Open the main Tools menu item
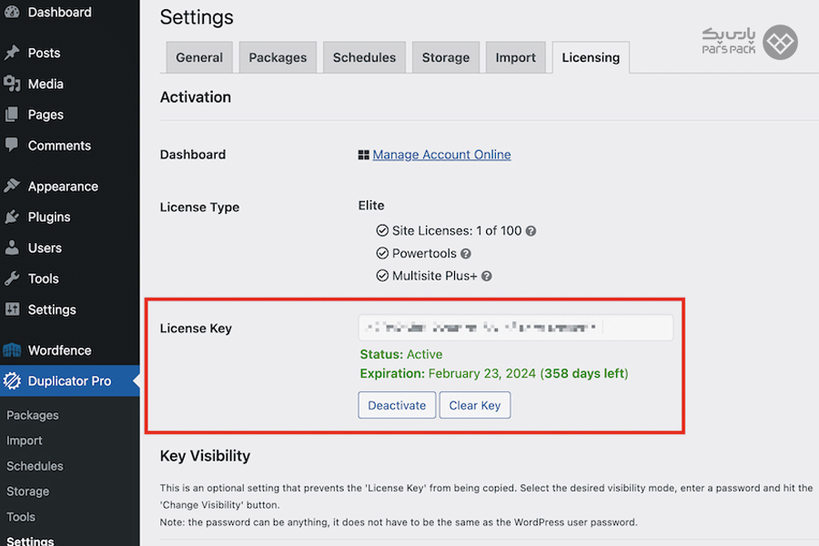This screenshot has height=546, width=819. [x=44, y=278]
